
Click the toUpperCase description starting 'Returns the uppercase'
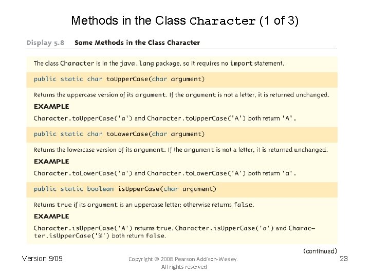[x=181, y=94]
